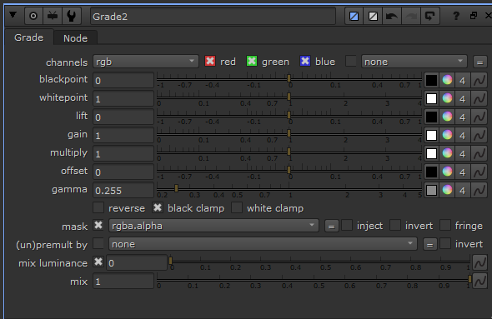492x319 pixels.
Task: Open offset color wheel picker
Action: click(x=447, y=172)
